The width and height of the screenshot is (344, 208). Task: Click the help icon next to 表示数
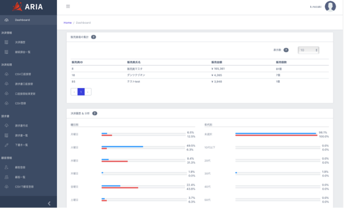coord(286,50)
